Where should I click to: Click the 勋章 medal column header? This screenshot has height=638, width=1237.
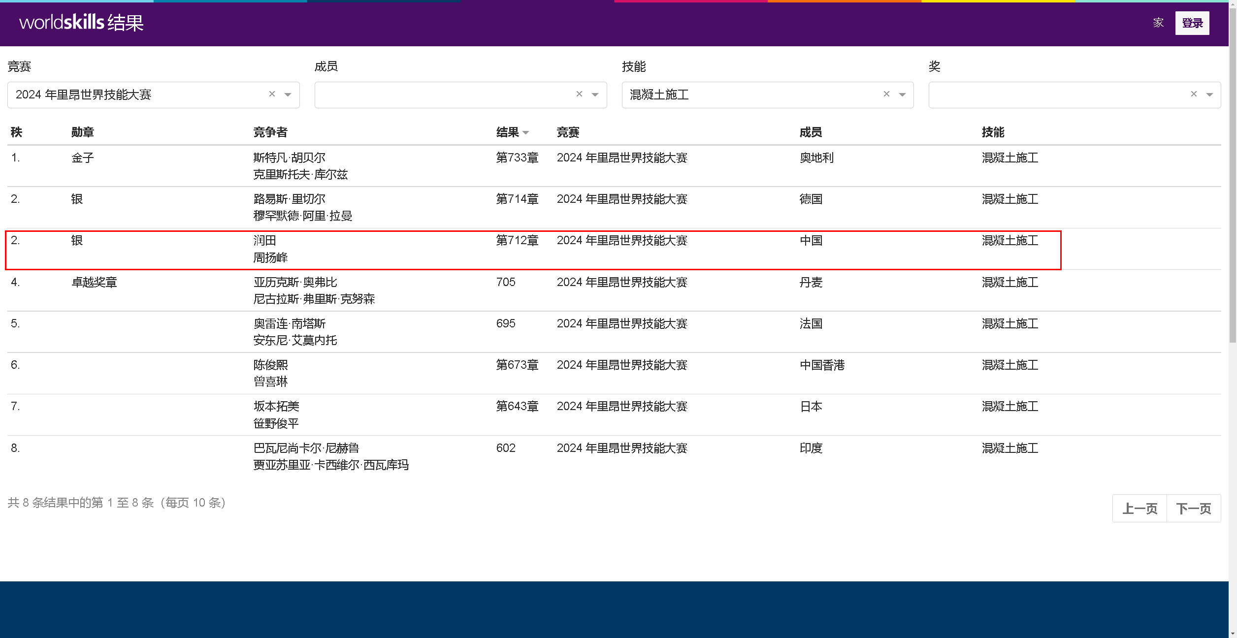[82, 132]
